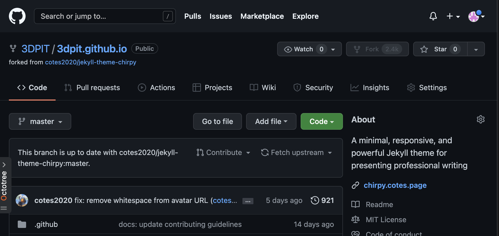Expand the commit message ellipsis button

[x=248, y=201]
